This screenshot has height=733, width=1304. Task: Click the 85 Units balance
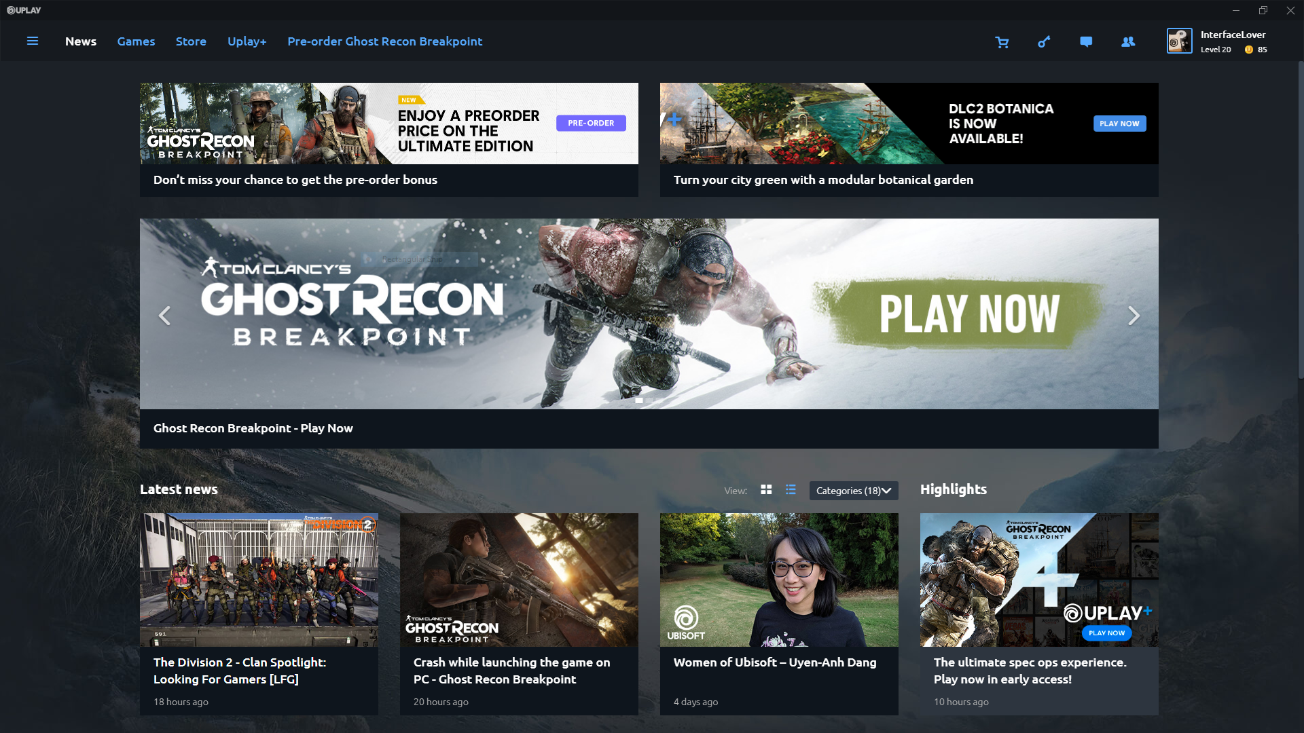[x=1262, y=50]
